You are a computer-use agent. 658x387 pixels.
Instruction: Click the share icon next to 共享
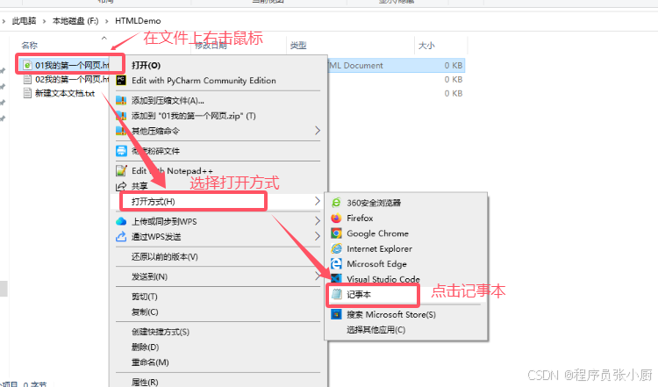(121, 186)
